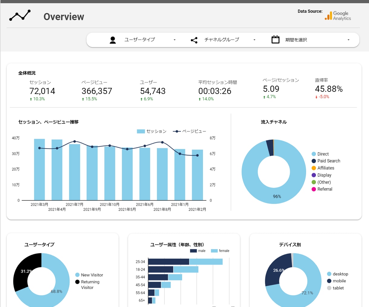Click the 96% Direct donut segment

pyautogui.click(x=277, y=196)
